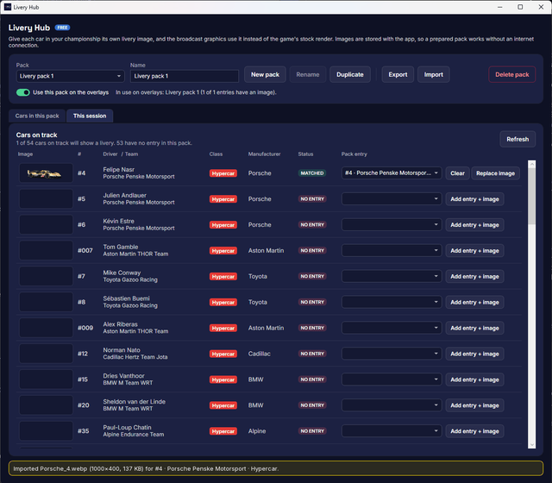Replace image for car #4
Viewport: 552px width, 483px height.
tap(495, 173)
